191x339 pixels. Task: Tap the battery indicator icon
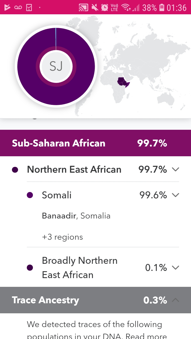tap(162, 7)
